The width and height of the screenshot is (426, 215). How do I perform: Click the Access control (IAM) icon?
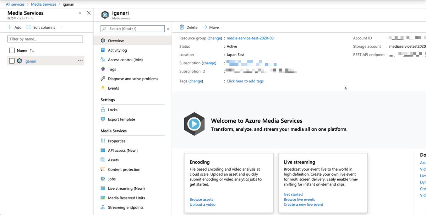pos(103,60)
